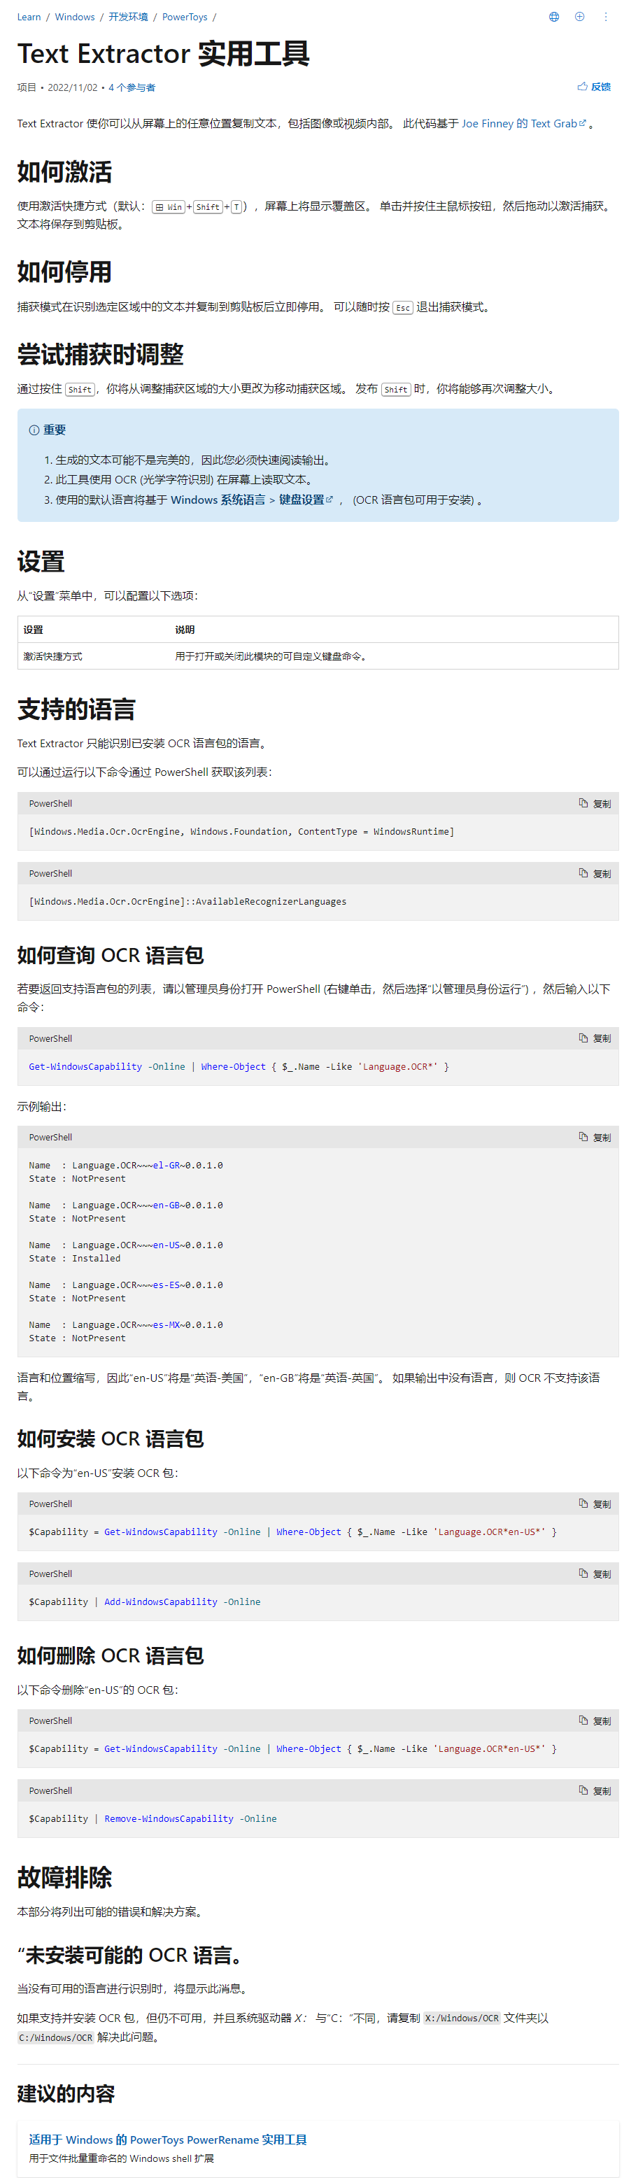Click the 如何删除 OCR 语言包 heading
Image resolution: width=638 pixels, height=2178 pixels.
click(x=110, y=1655)
